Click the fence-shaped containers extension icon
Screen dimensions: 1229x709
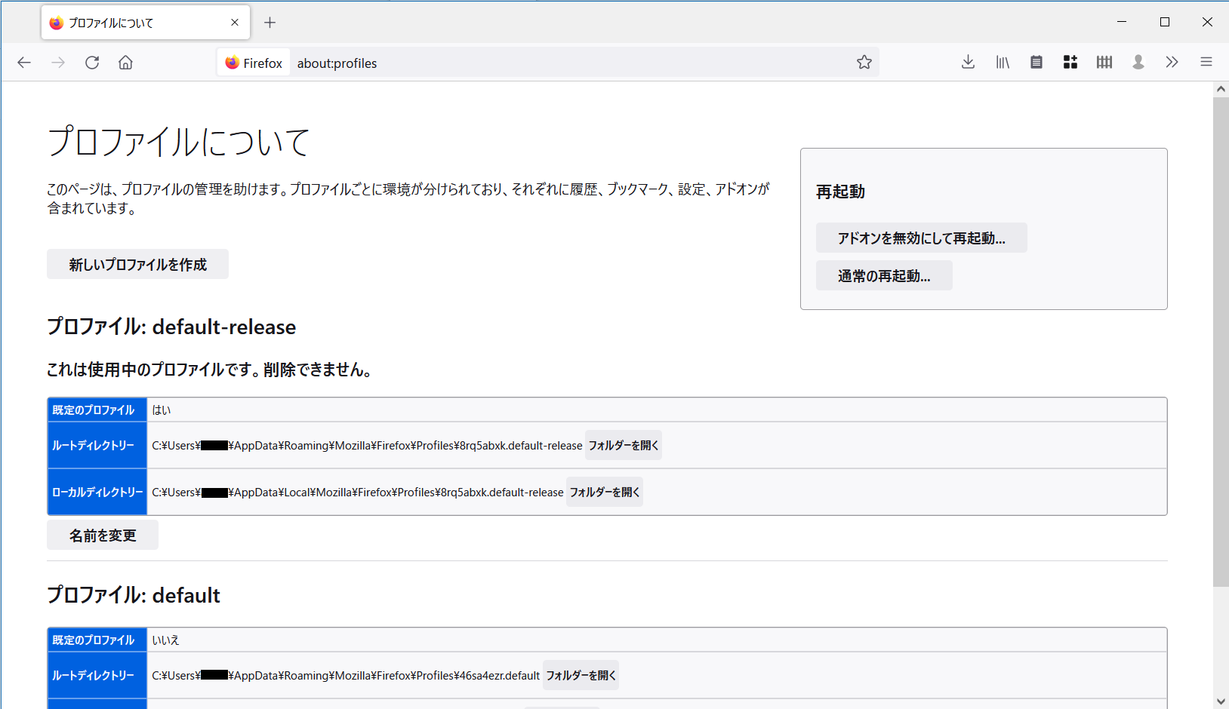(1104, 62)
